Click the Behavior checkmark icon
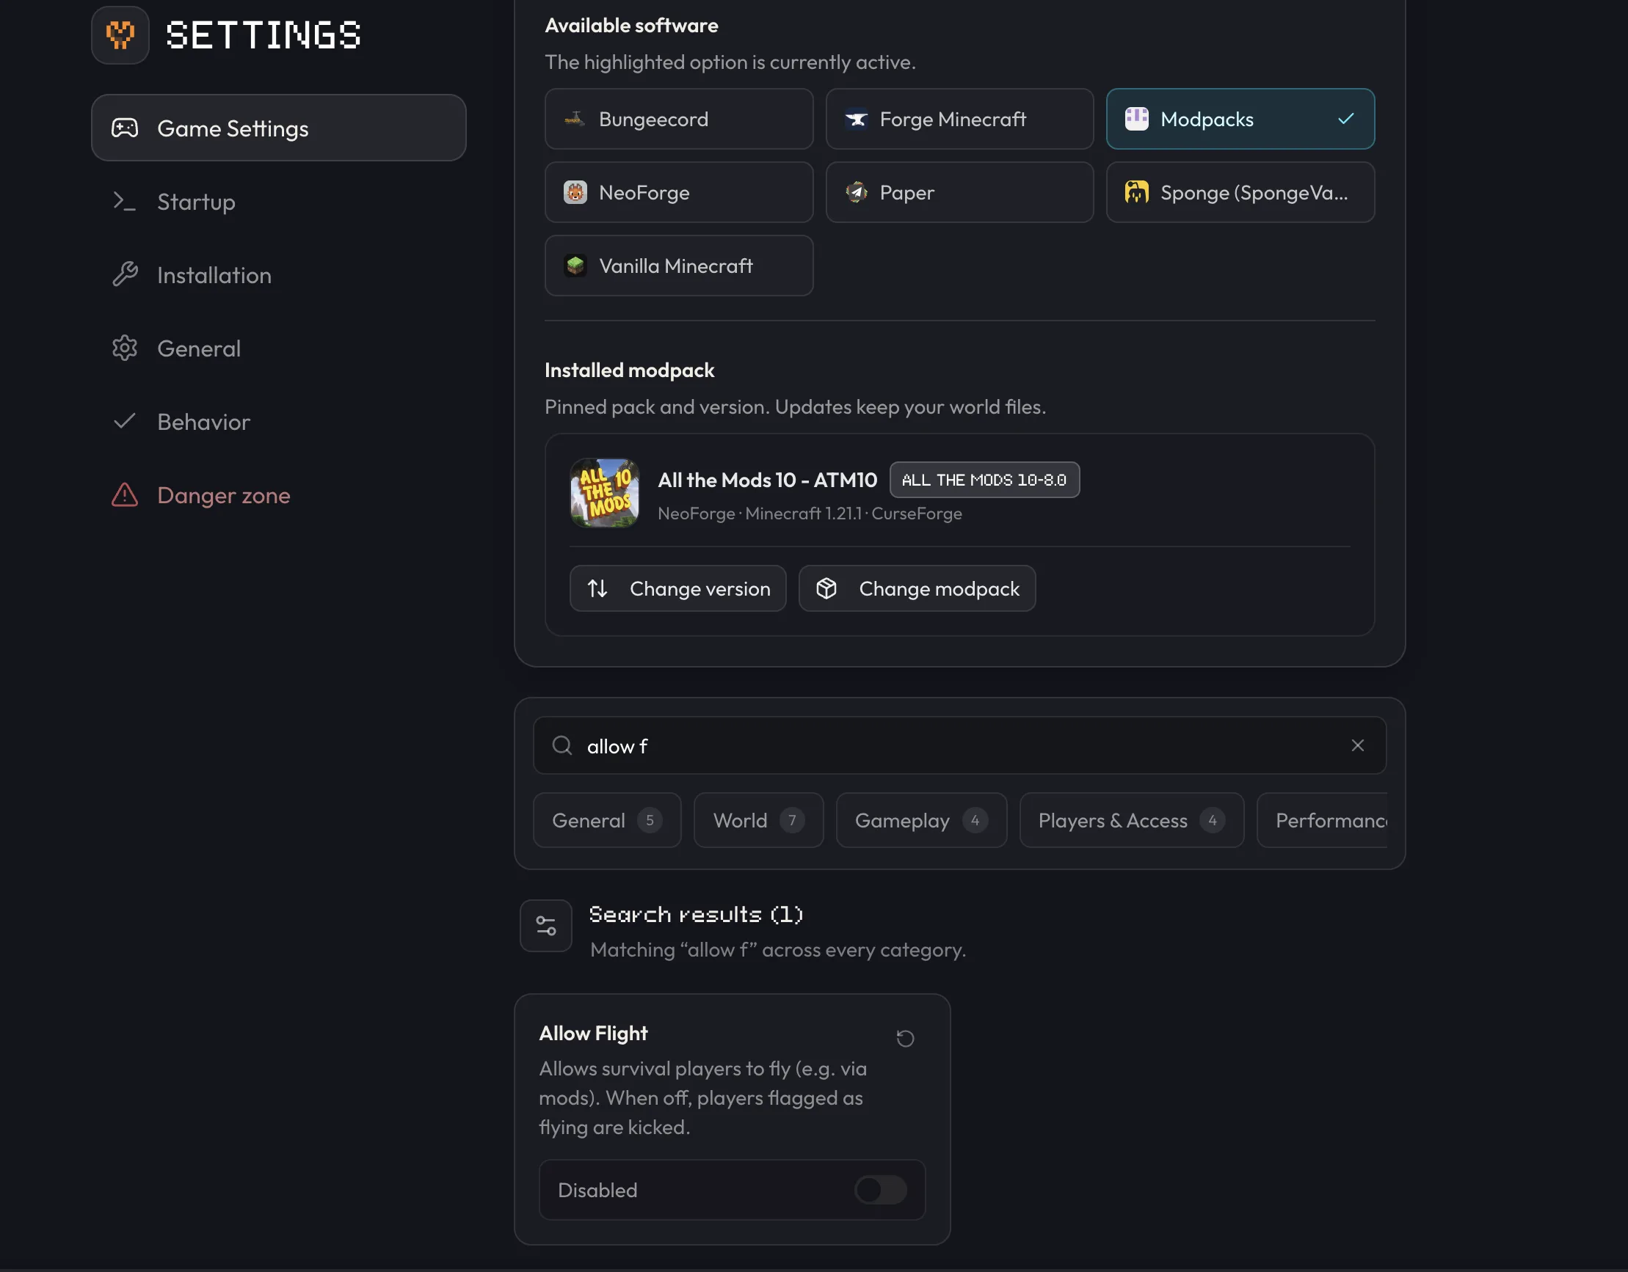Screen dimensions: 1628x1272 pyautogui.click(x=125, y=422)
